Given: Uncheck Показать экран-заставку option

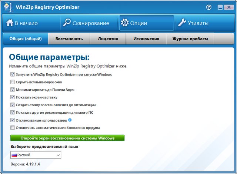Looking at the screenshot, I should coord(13,97).
